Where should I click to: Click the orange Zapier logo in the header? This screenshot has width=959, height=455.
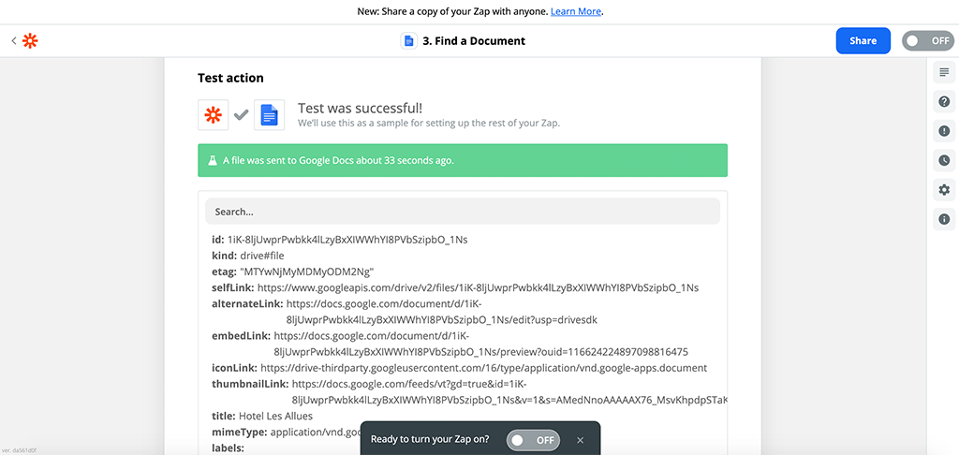tap(30, 41)
